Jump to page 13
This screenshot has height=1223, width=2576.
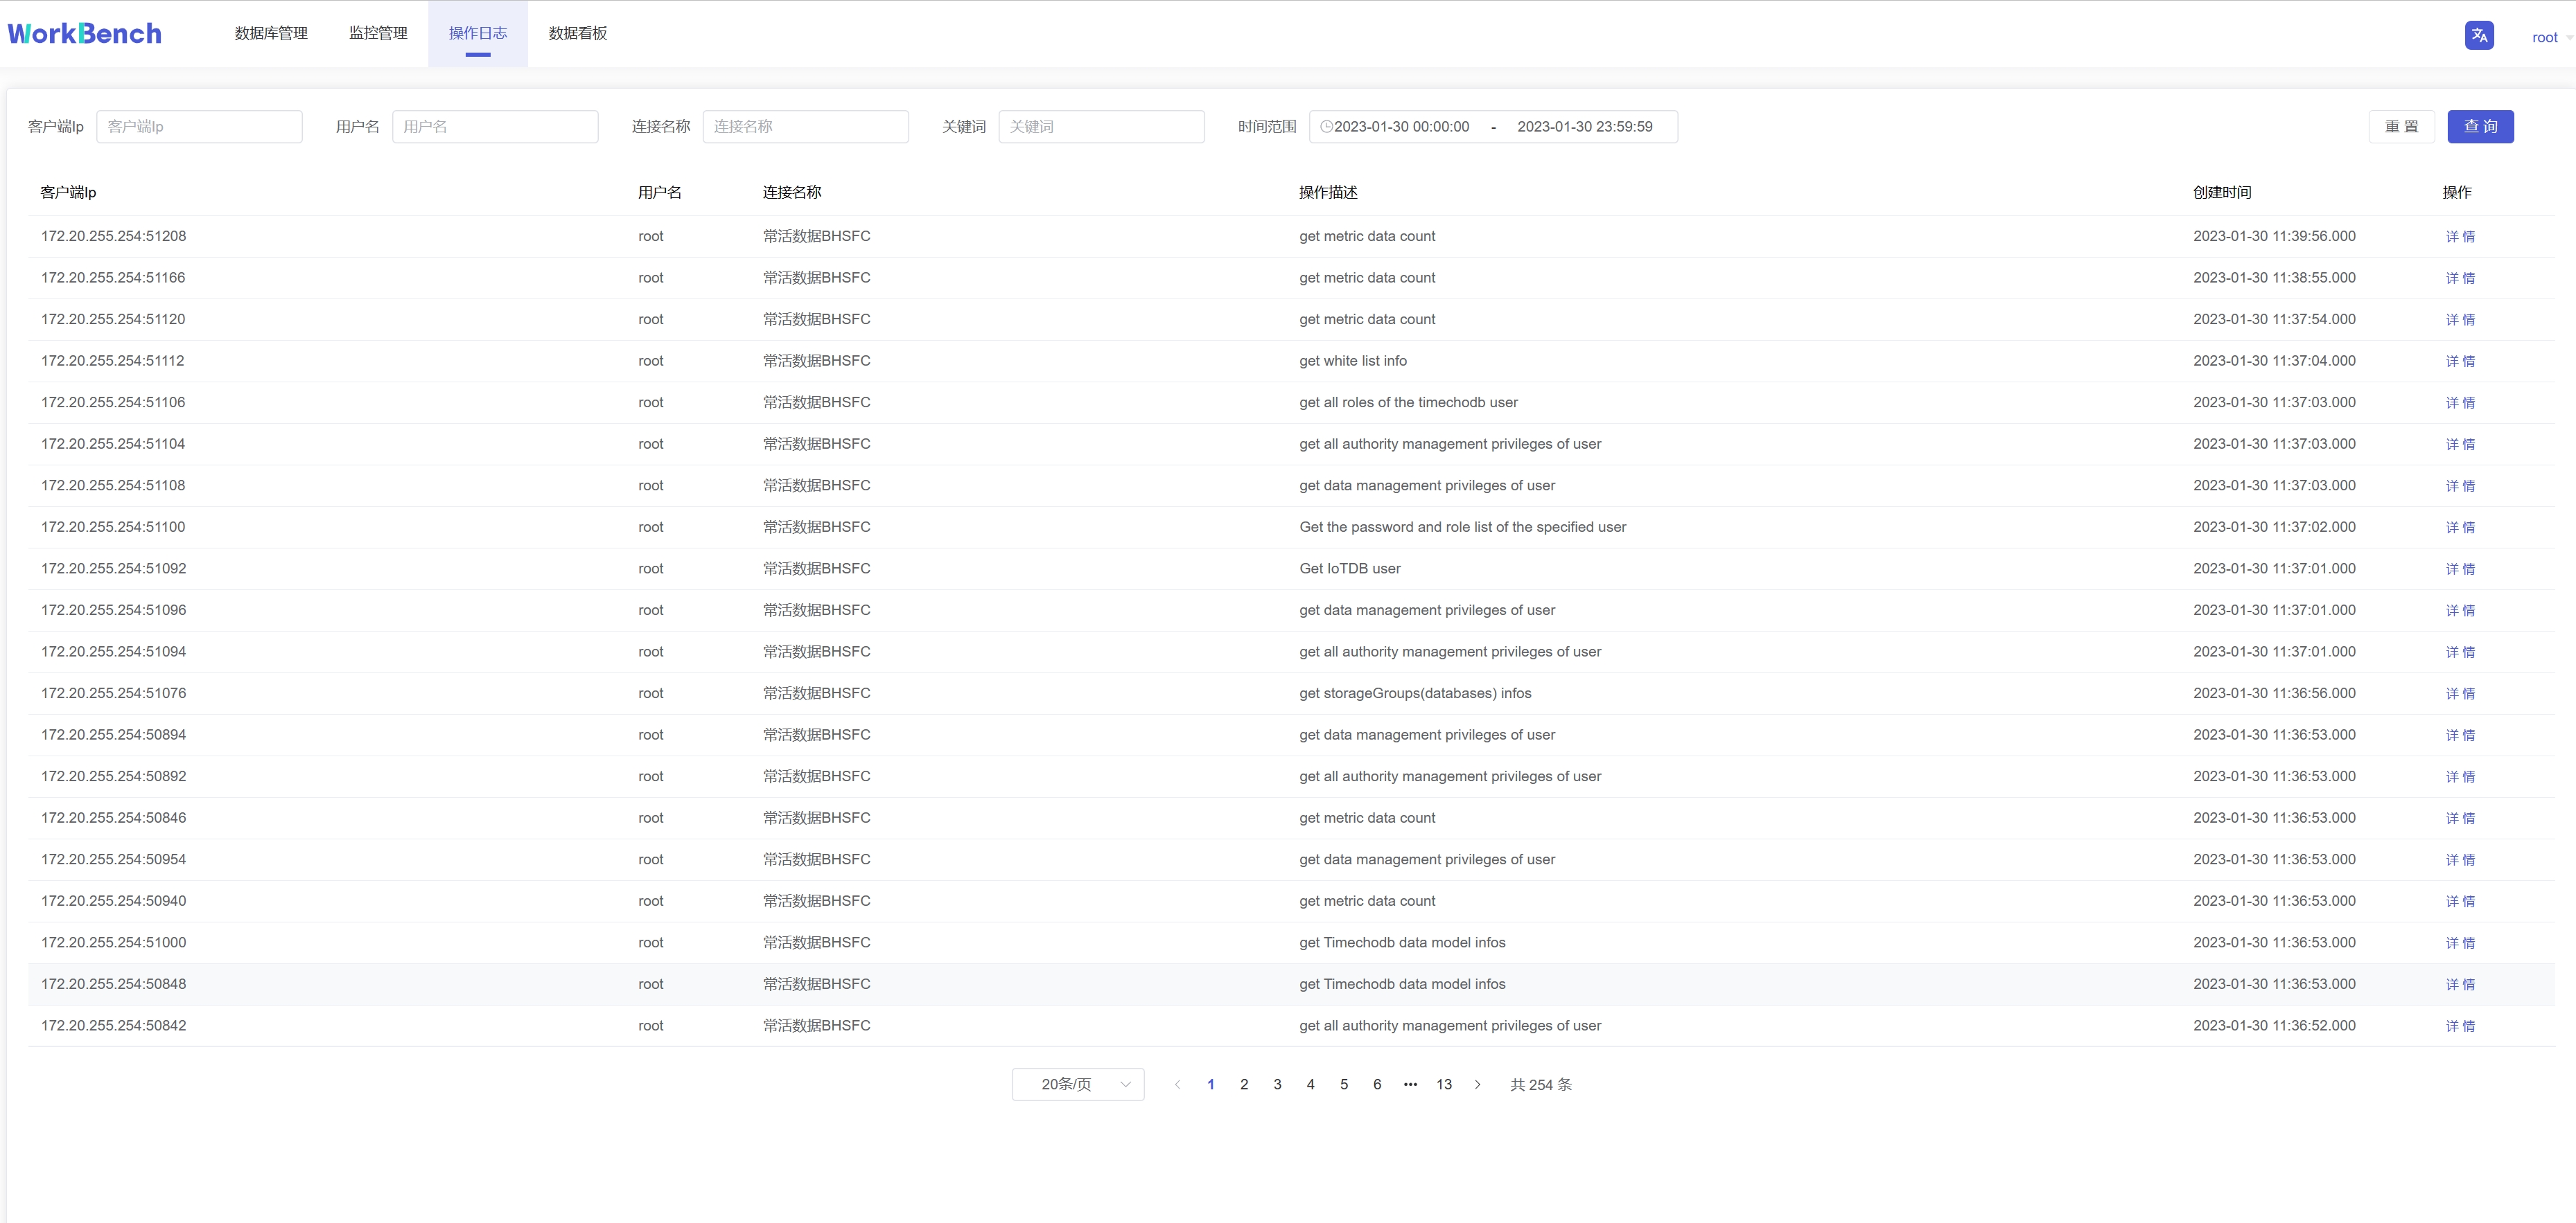click(x=1443, y=1084)
